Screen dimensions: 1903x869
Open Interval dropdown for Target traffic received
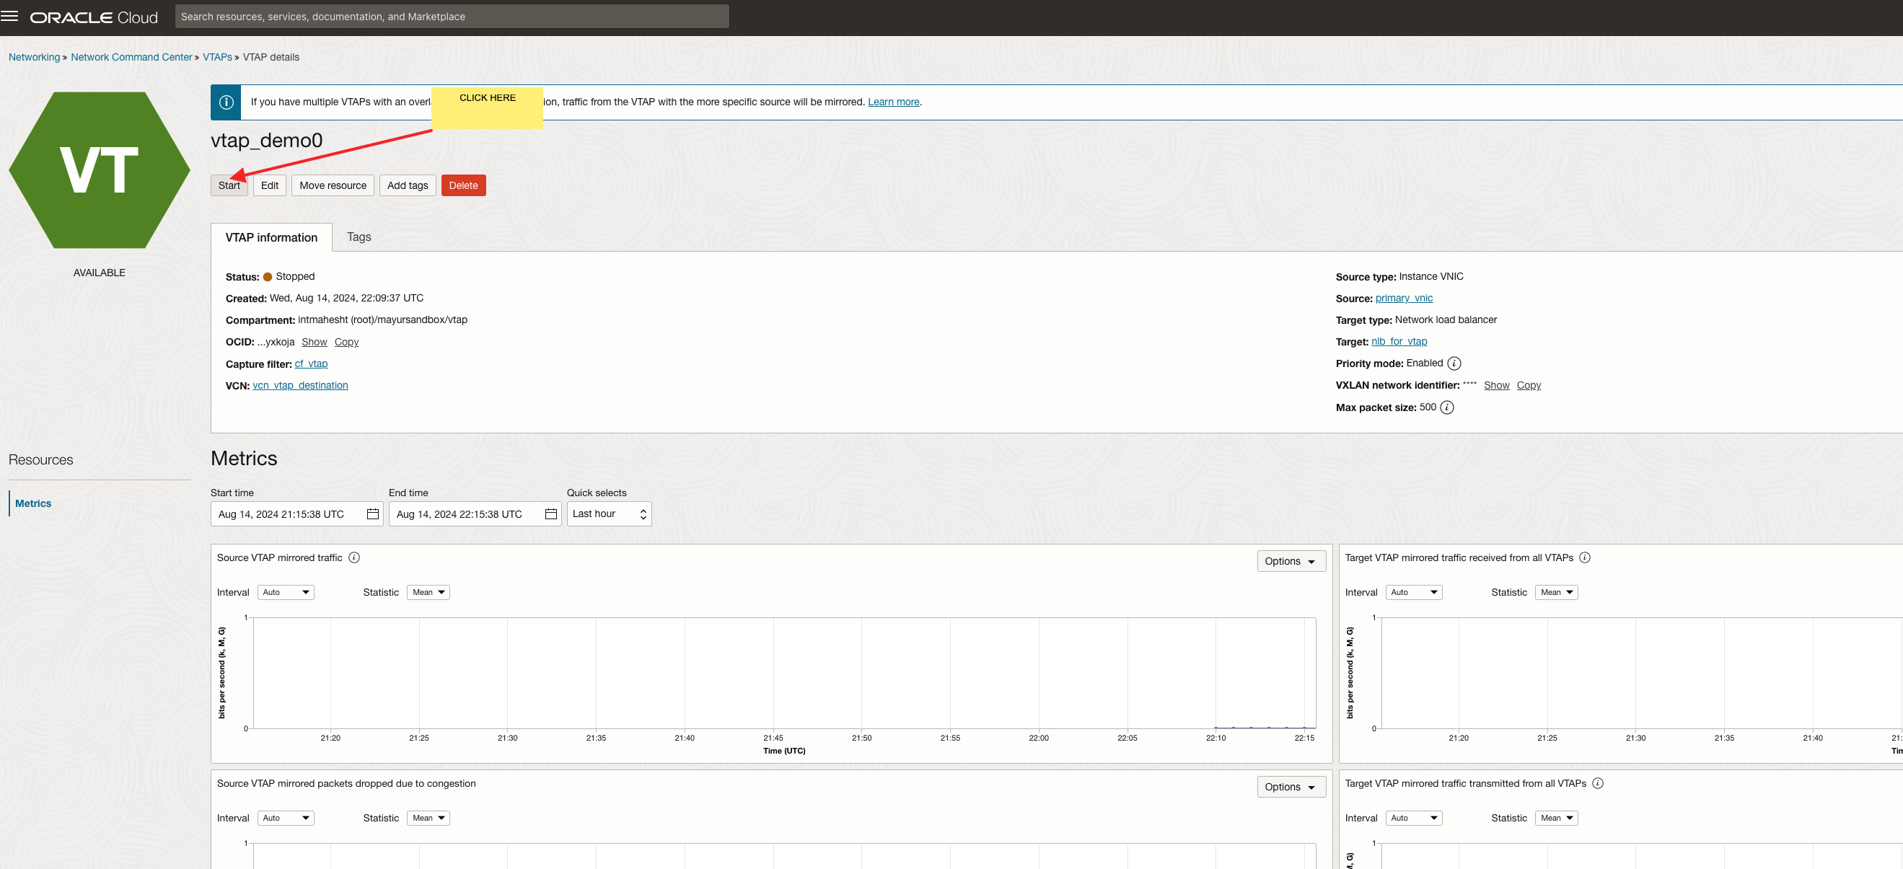(1414, 592)
